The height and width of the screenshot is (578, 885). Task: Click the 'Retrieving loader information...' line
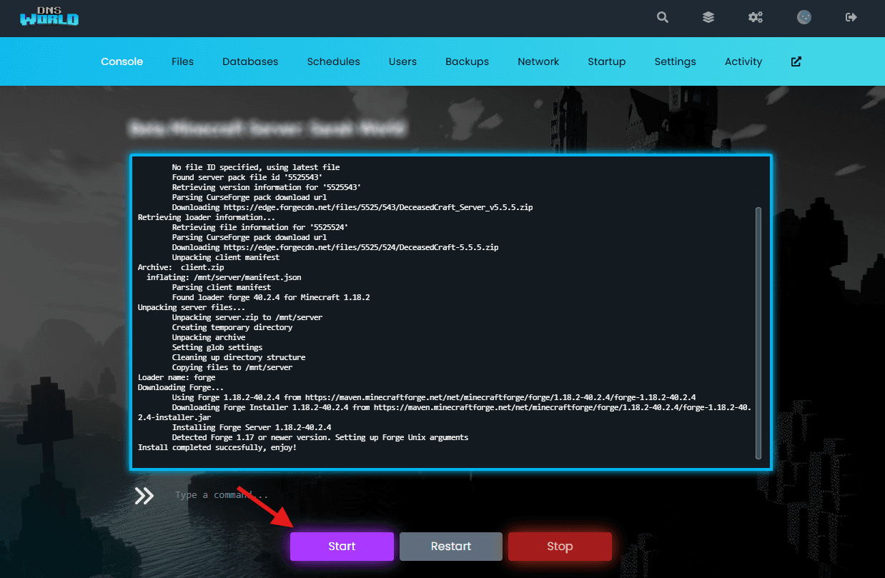206,217
